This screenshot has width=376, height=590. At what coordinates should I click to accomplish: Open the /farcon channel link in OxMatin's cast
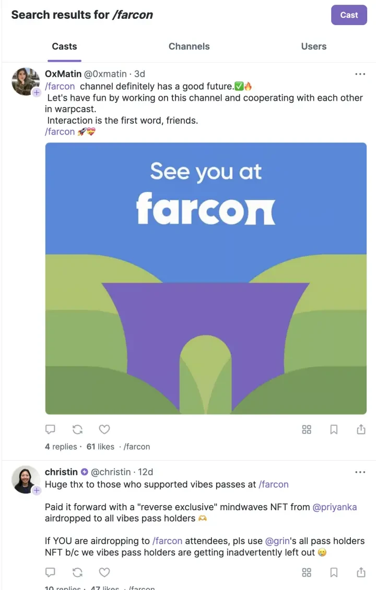[x=60, y=86]
